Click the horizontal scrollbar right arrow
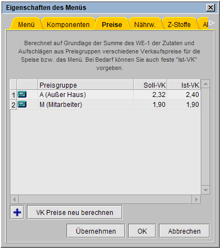Screen dimensions: 220x248 point(196,199)
